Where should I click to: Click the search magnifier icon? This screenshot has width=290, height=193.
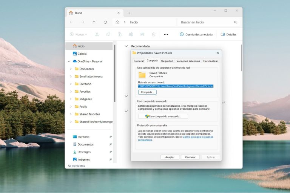pyautogui.click(x=236, y=22)
